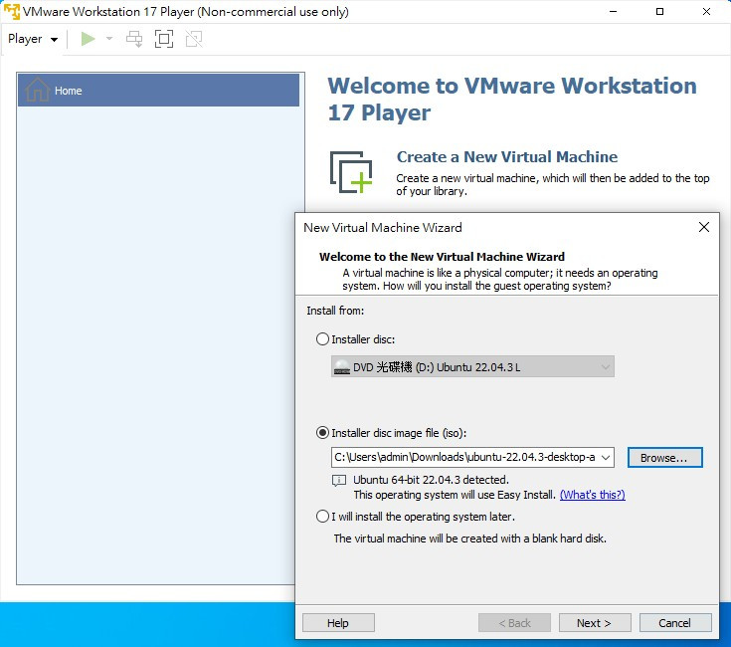Select the Home library item
Viewport: 731px width, 647px height.
[x=158, y=90]
